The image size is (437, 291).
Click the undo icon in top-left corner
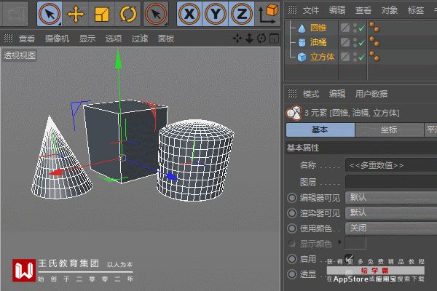(15, 14)
